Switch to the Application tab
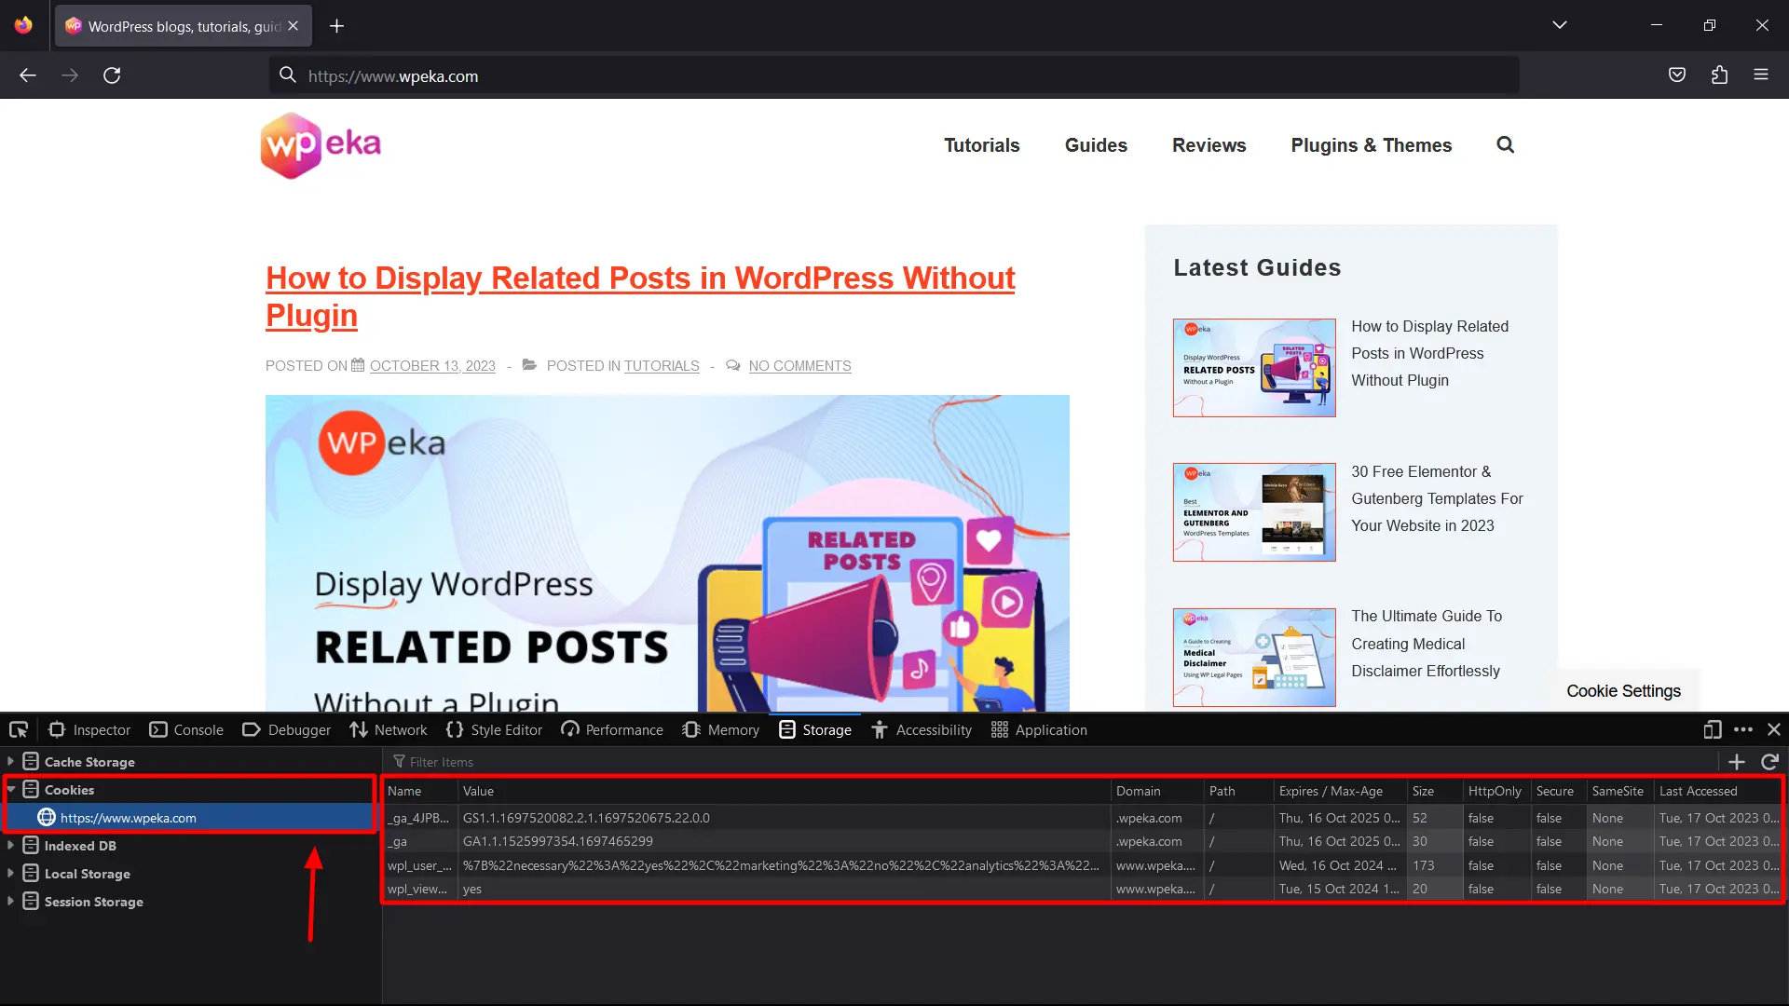Image resolution: width=1789 pixels, height=1006 pixels. point(1039,730)
